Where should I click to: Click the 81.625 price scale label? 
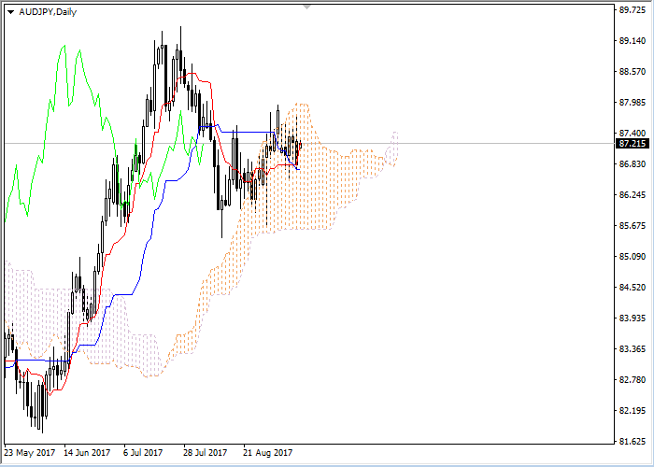(x=633, y=441)
